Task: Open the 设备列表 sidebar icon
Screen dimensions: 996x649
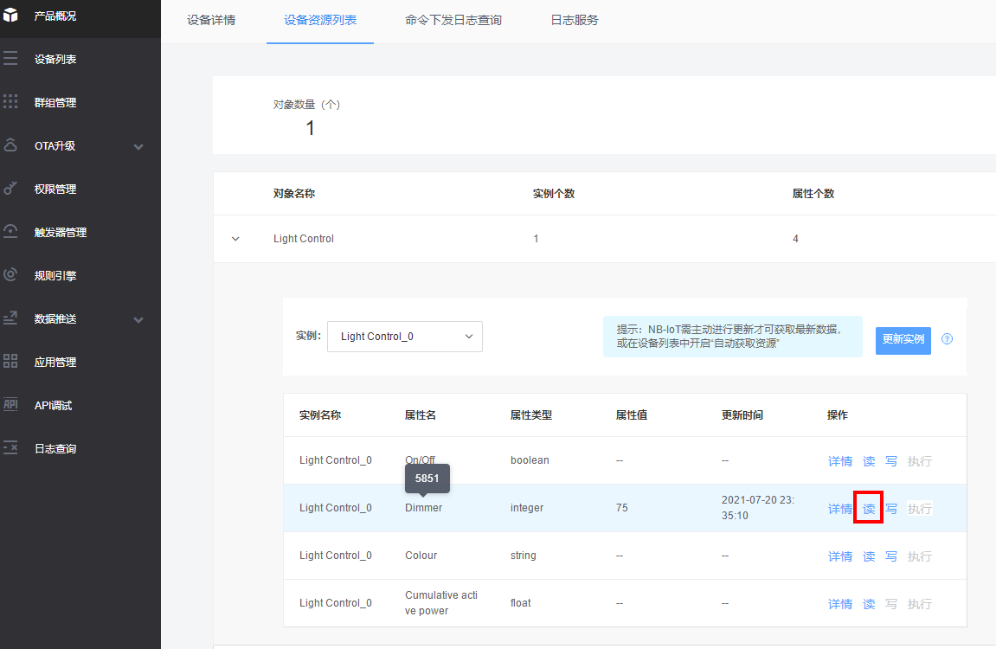Action: [52, 58]
